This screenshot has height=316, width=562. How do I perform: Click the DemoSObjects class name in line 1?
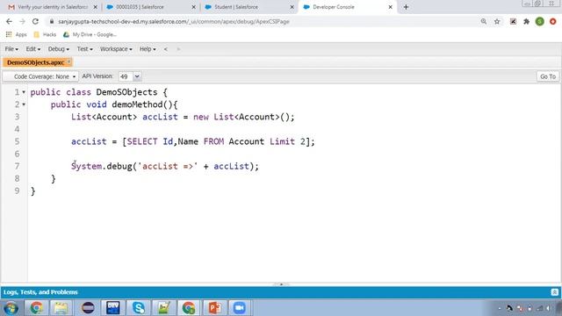[x=126, y=92]
